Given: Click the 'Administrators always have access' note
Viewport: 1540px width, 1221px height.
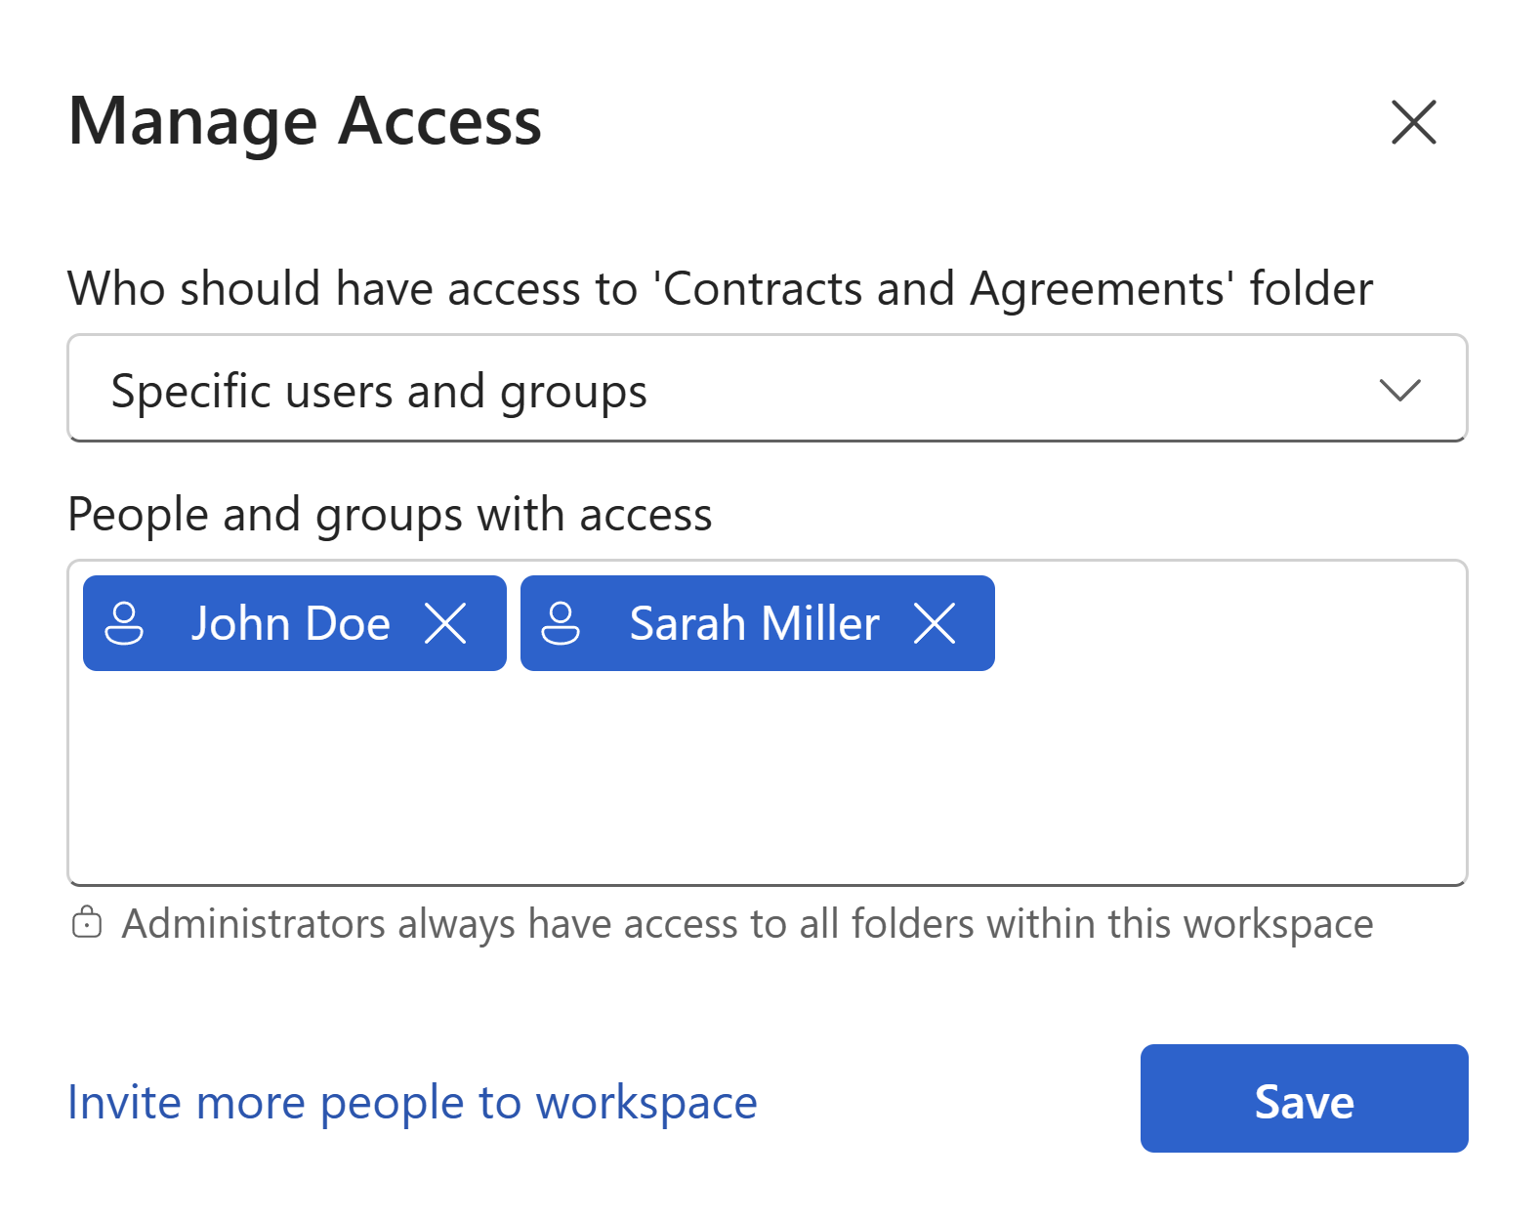Looking at the screenshot, I should (x=747, y=924).
